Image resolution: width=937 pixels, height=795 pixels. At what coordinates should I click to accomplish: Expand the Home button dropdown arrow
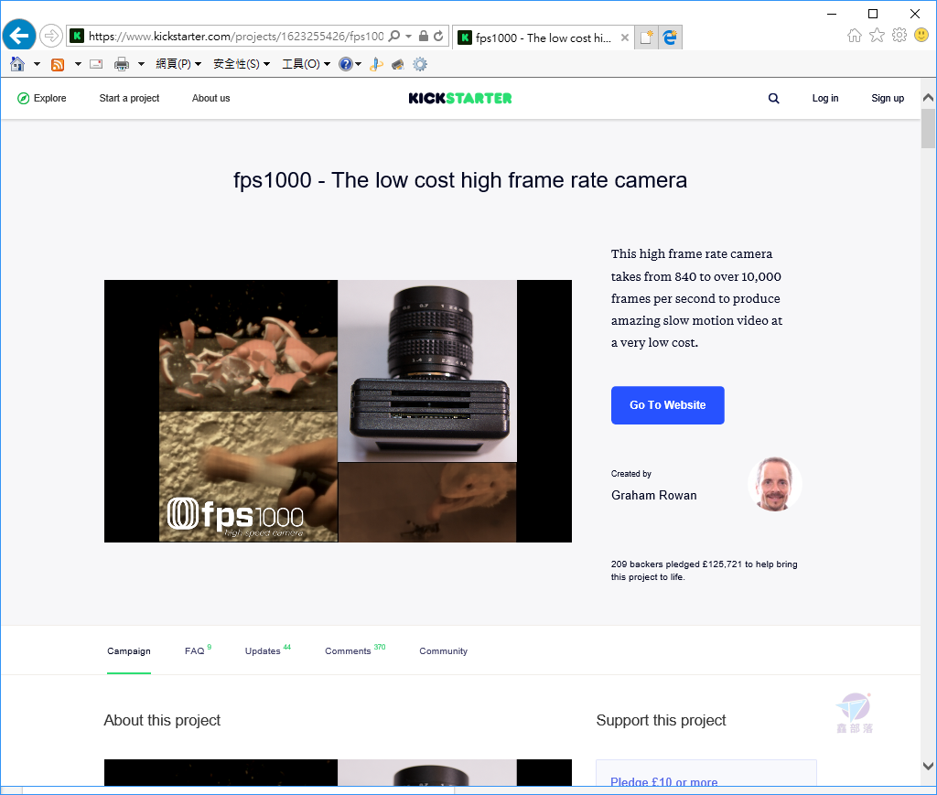click(37, 64)
